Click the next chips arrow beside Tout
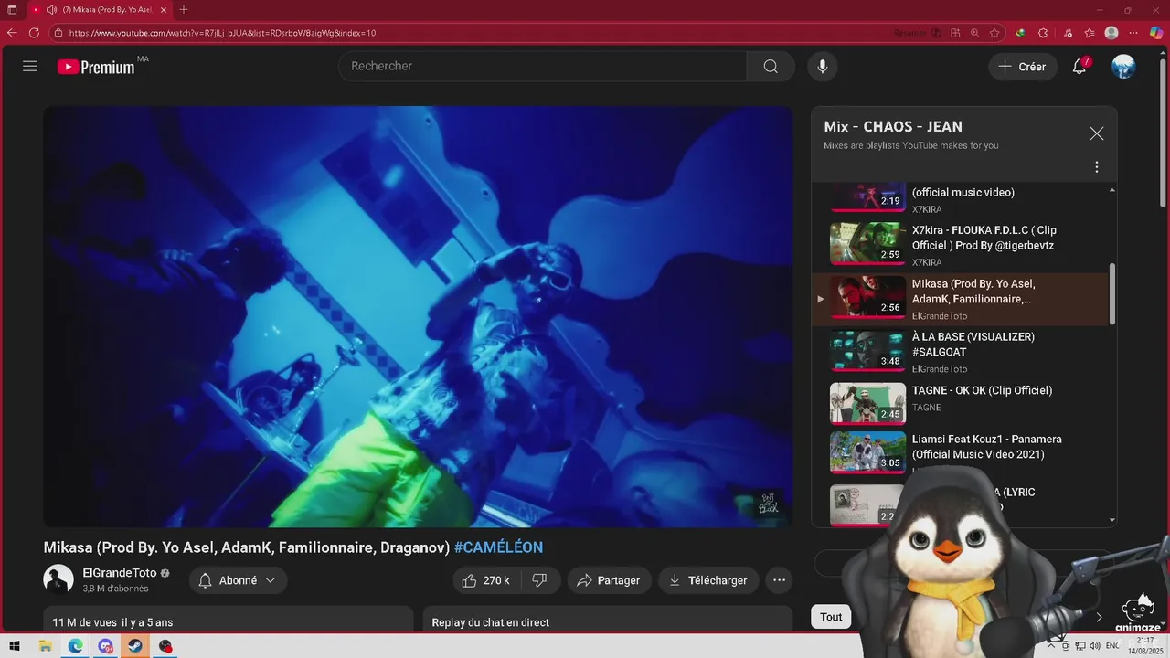Screen dimensions: 1170x658 tap(1099, 617)
